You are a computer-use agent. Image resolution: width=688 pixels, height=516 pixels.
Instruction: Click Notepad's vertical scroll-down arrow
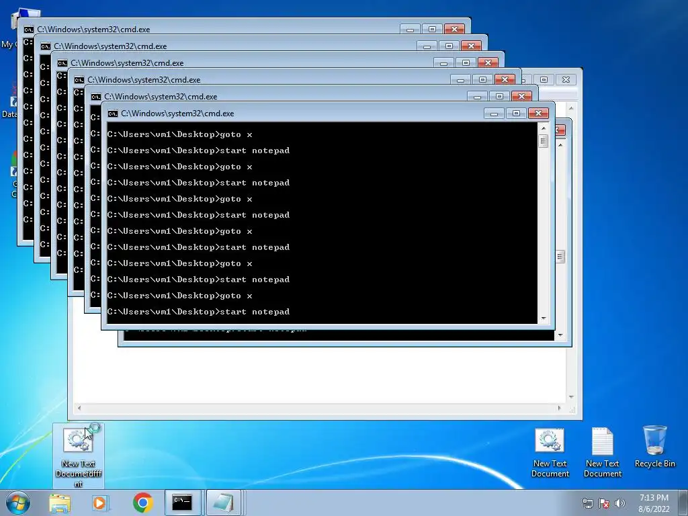pyautogui.click(x=571, y=397)
